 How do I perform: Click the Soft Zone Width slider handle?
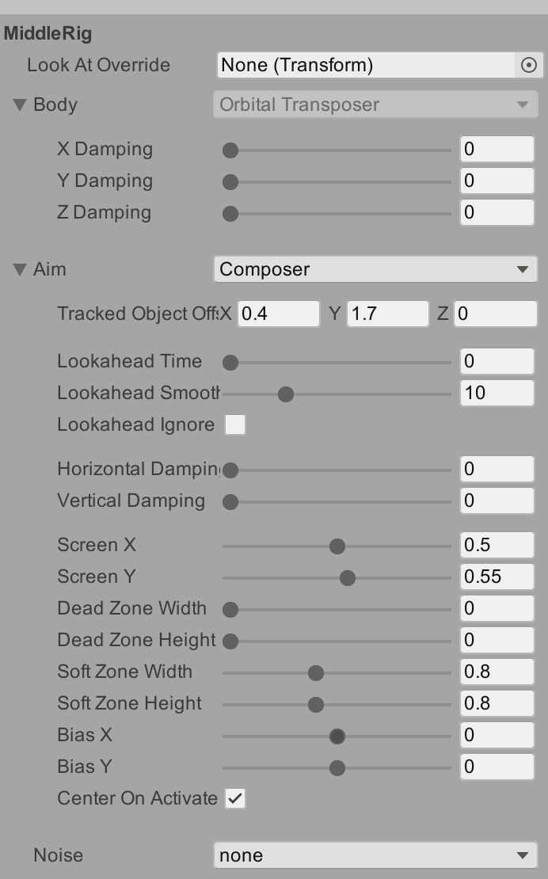(316, 673)
